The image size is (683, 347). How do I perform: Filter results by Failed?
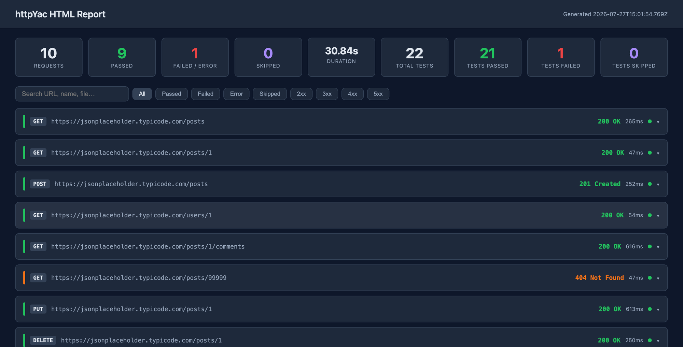pos(206,94)
